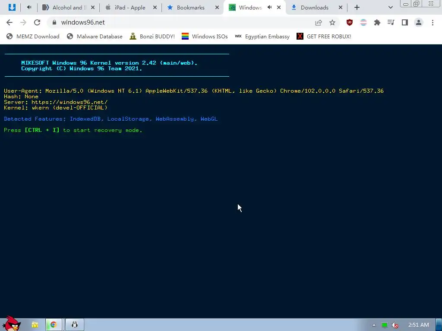
Task: Open the Chrome three-dot menu
Action: [433, 22]
